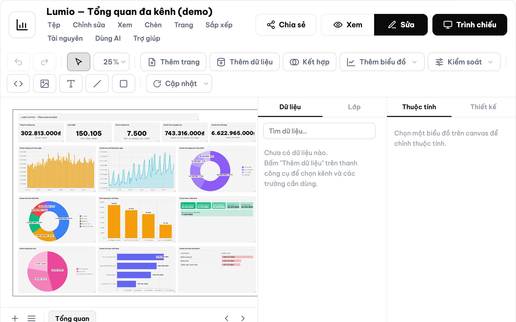Open the Chèn menu

pyautogui.click(x=153, y=25)
